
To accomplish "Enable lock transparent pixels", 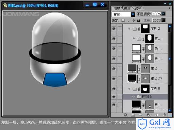I will [x=123, y=20].
